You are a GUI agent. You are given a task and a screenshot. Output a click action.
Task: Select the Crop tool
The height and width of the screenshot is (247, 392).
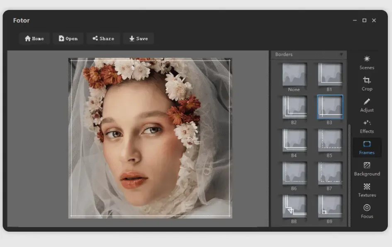(367, 84)
